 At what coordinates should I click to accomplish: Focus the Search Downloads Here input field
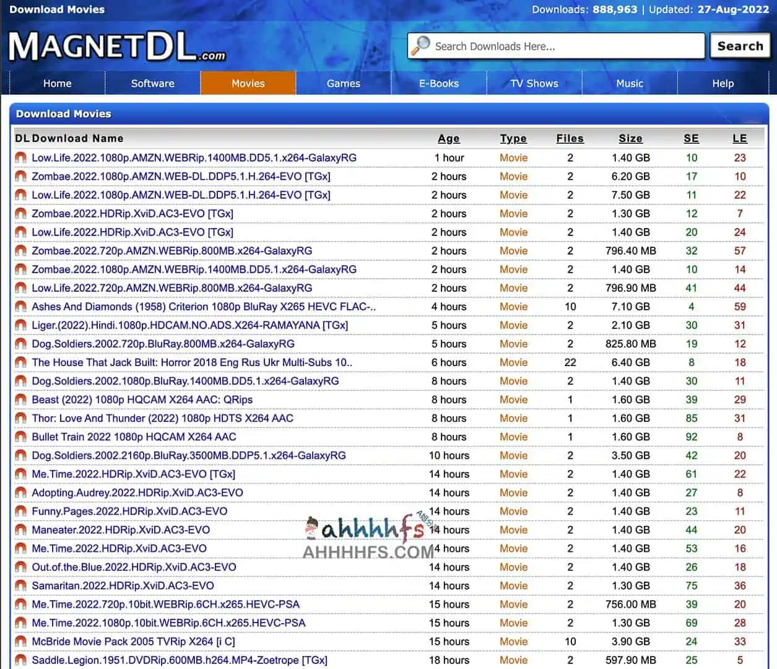[x=563, y=46]
